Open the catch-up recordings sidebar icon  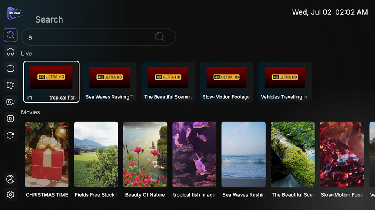click(11, 85)
